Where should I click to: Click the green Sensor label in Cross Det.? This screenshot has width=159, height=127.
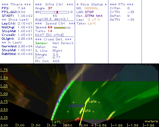coord(41,43)
